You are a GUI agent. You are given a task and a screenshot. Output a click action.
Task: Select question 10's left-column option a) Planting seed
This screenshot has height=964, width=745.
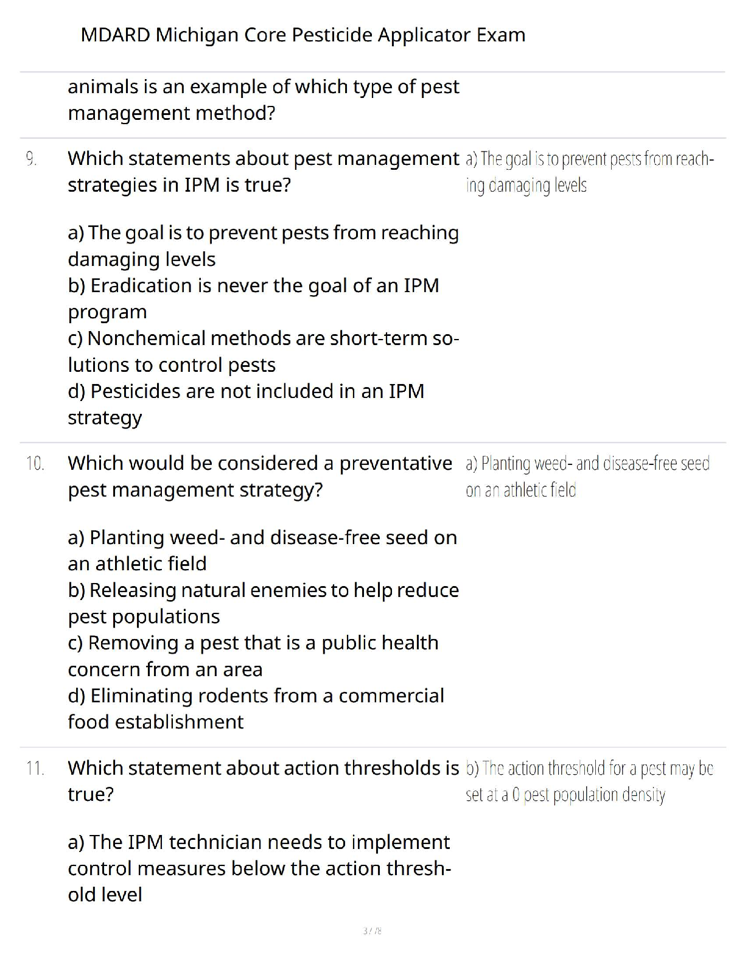click(x=262, y=550)
